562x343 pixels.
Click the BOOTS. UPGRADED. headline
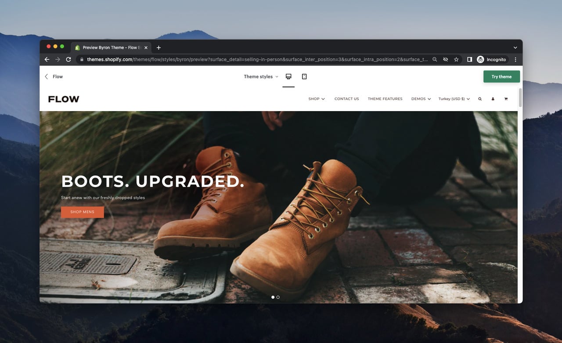click(x=152, y=181)
